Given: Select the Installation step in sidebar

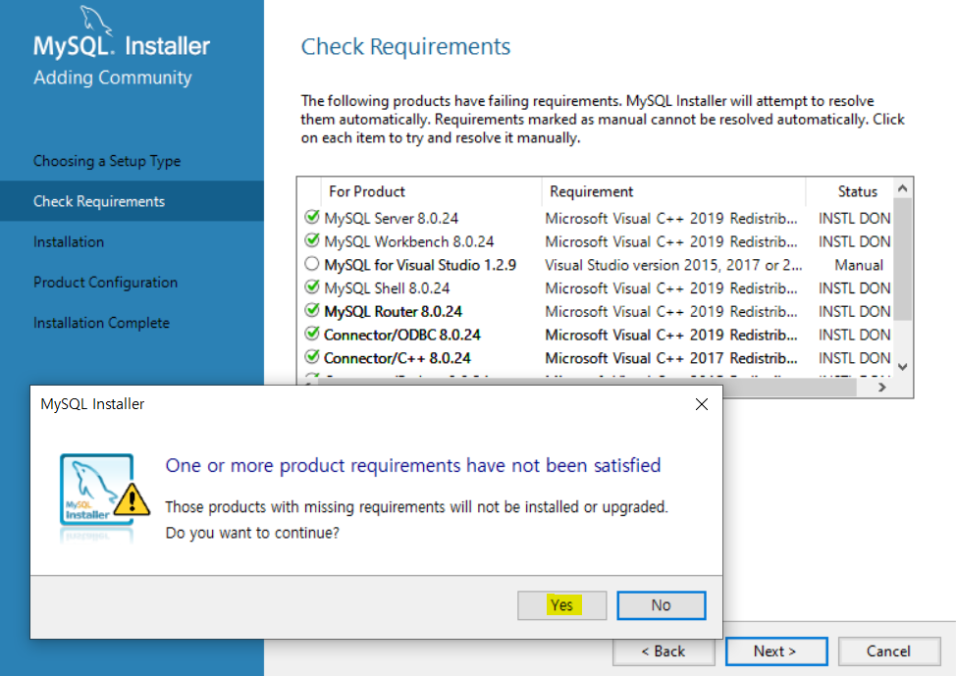Looking at the screenshot, I should coord(69,242).
